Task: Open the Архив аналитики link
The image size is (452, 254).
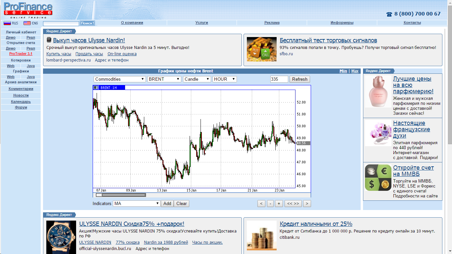Action: (21, 82)
